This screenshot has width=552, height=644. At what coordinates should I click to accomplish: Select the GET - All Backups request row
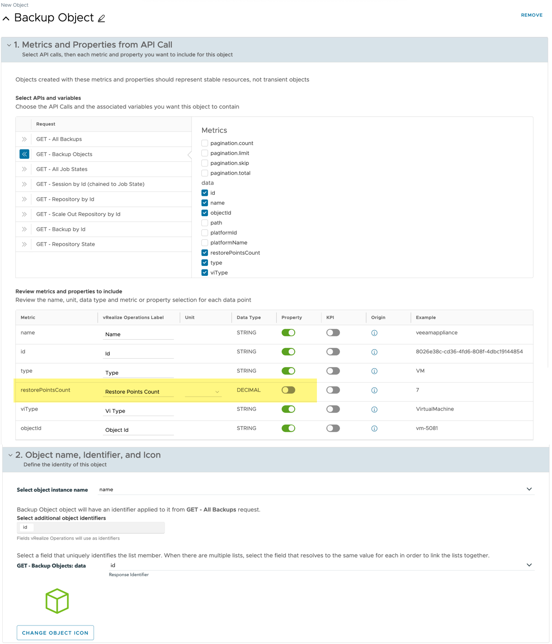pyautogui.click(x=104, y=139)
